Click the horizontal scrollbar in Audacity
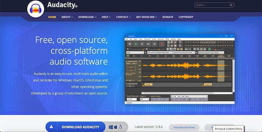Image resolution: width=262 pixels, height=132 pixels. 187,93
